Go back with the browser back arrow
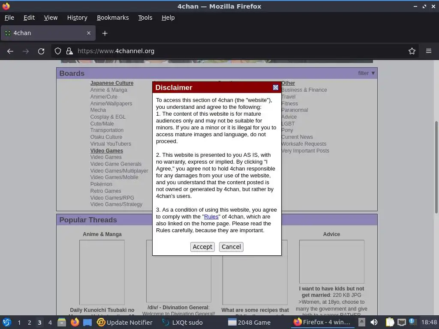 pos(10,51)
